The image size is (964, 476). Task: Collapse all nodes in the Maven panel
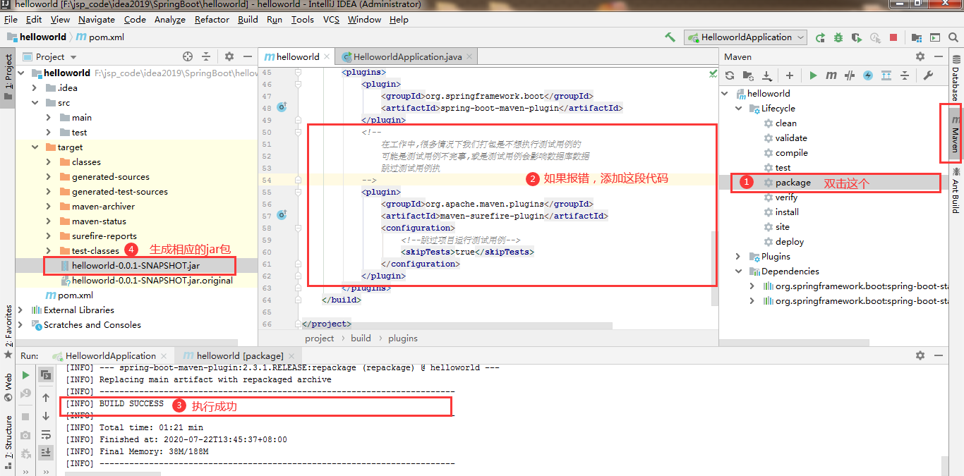(x=905, y=75)
